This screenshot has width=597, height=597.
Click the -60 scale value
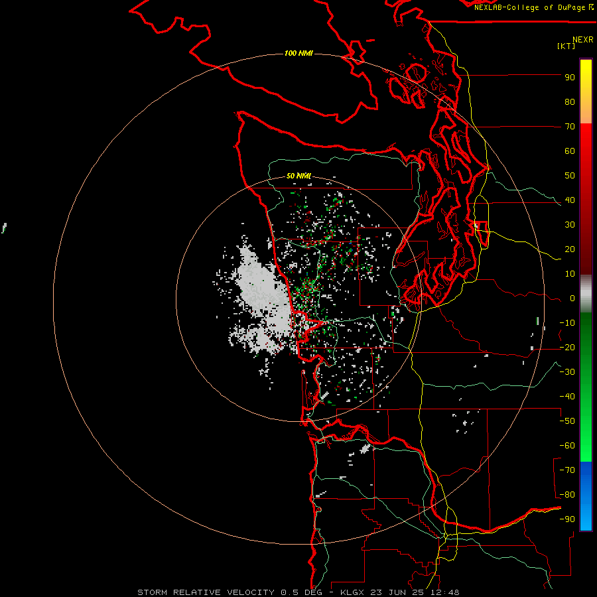(567, 446)
